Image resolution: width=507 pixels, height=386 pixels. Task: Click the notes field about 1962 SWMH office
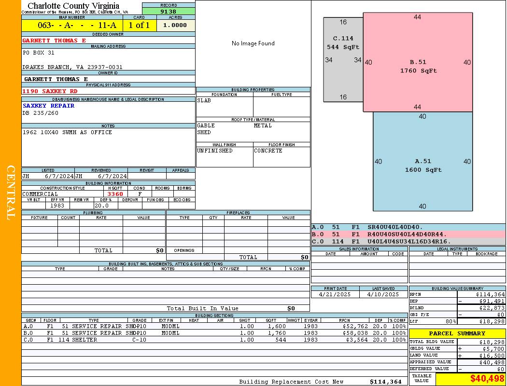click(67, 132)
